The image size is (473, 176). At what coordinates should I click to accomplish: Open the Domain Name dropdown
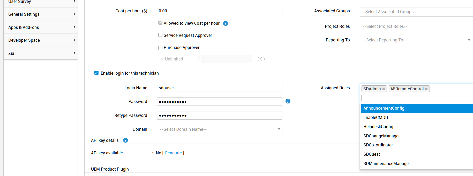click(219, 129)
